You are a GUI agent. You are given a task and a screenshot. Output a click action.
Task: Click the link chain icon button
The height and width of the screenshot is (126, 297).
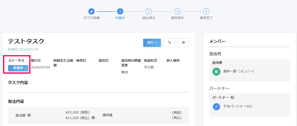click(169, 43)
